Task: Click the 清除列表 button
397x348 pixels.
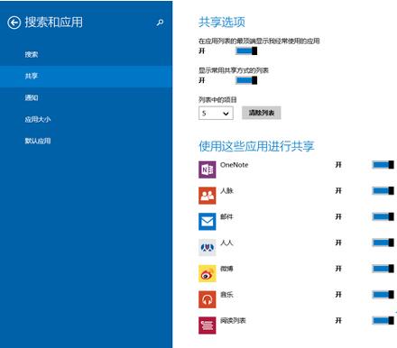Action: [x=262, y=113]
